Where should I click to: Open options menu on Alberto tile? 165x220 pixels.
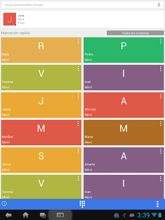tap(161, 151)
